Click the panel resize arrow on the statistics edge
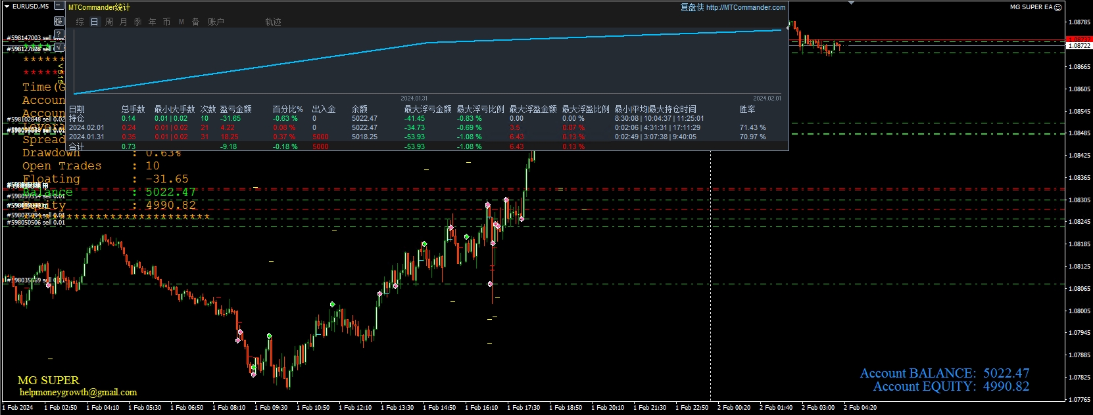 coord(788,28)
